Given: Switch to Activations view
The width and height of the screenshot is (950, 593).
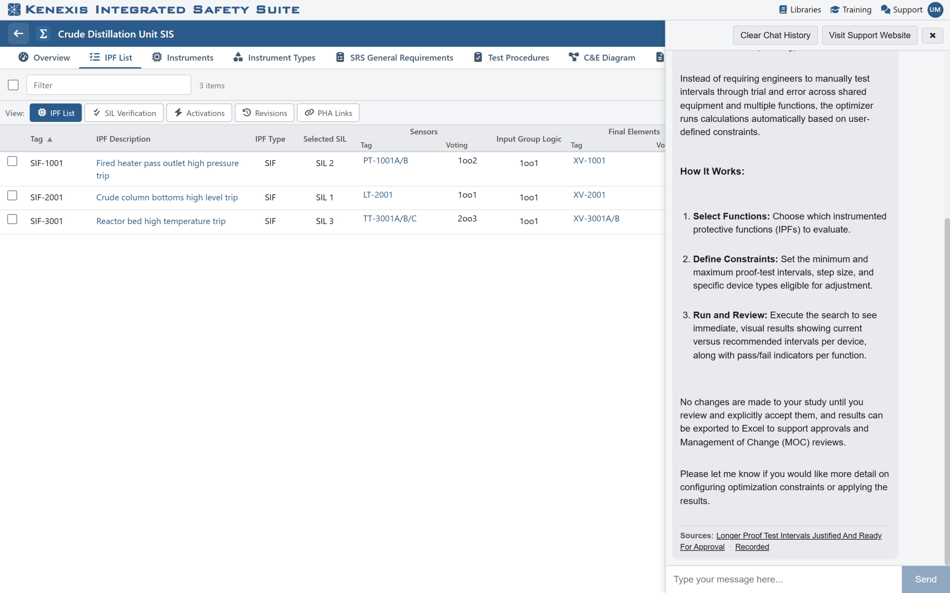Looking at the screenshot, I should [x=199, y=113].
